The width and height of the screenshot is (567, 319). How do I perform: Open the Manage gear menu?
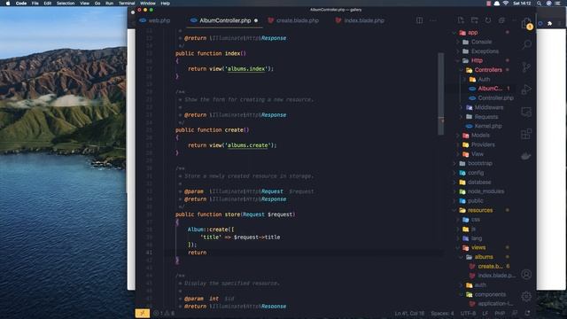(x=526, y=297)
